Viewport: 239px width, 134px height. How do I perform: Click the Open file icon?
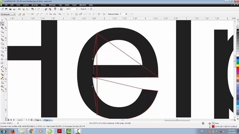[x=6, y=9]
